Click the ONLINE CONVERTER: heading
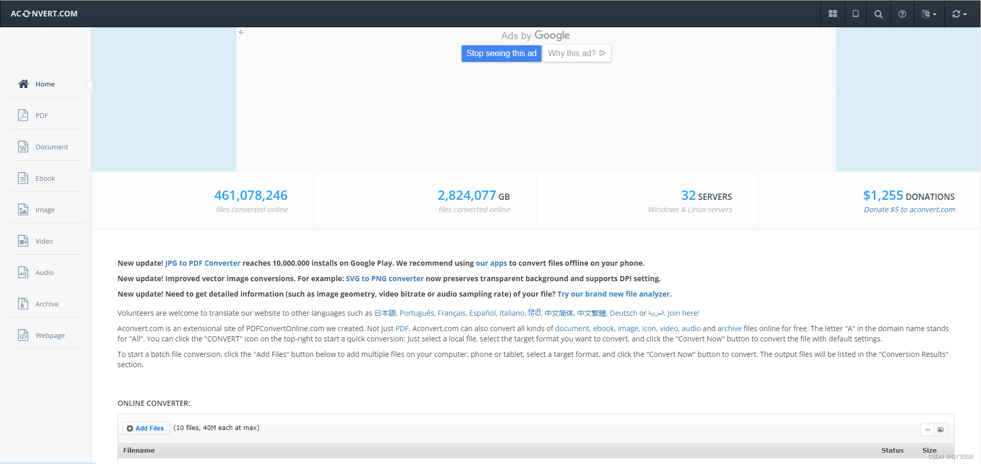 (x=154, y=403)
